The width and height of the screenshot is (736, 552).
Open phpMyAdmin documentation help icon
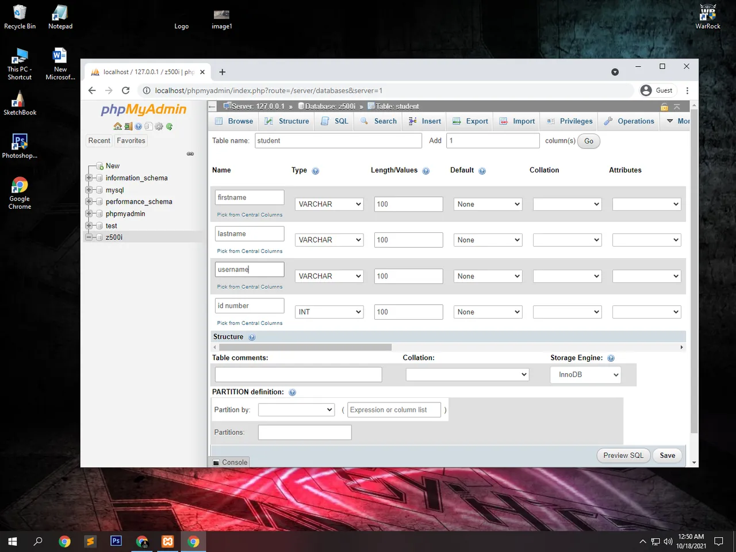(x=139, y=126)
